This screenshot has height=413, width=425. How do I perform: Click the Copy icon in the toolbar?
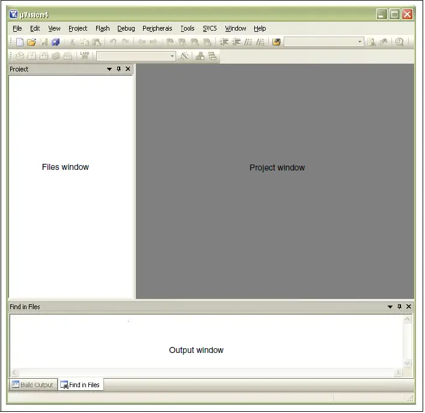pos(85,42)
